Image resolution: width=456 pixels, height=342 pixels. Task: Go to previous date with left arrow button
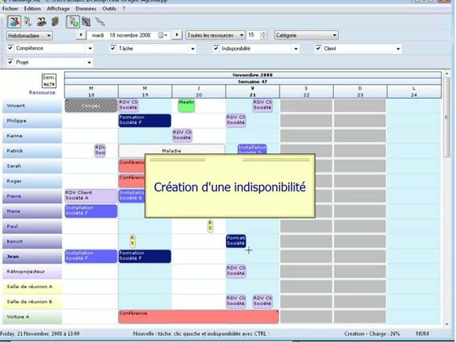coord(81,35)
